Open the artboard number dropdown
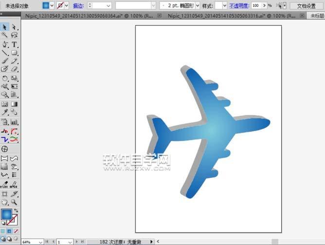This screenshot has width=325, height=245. pyautogui.click(x=70, y=242)
